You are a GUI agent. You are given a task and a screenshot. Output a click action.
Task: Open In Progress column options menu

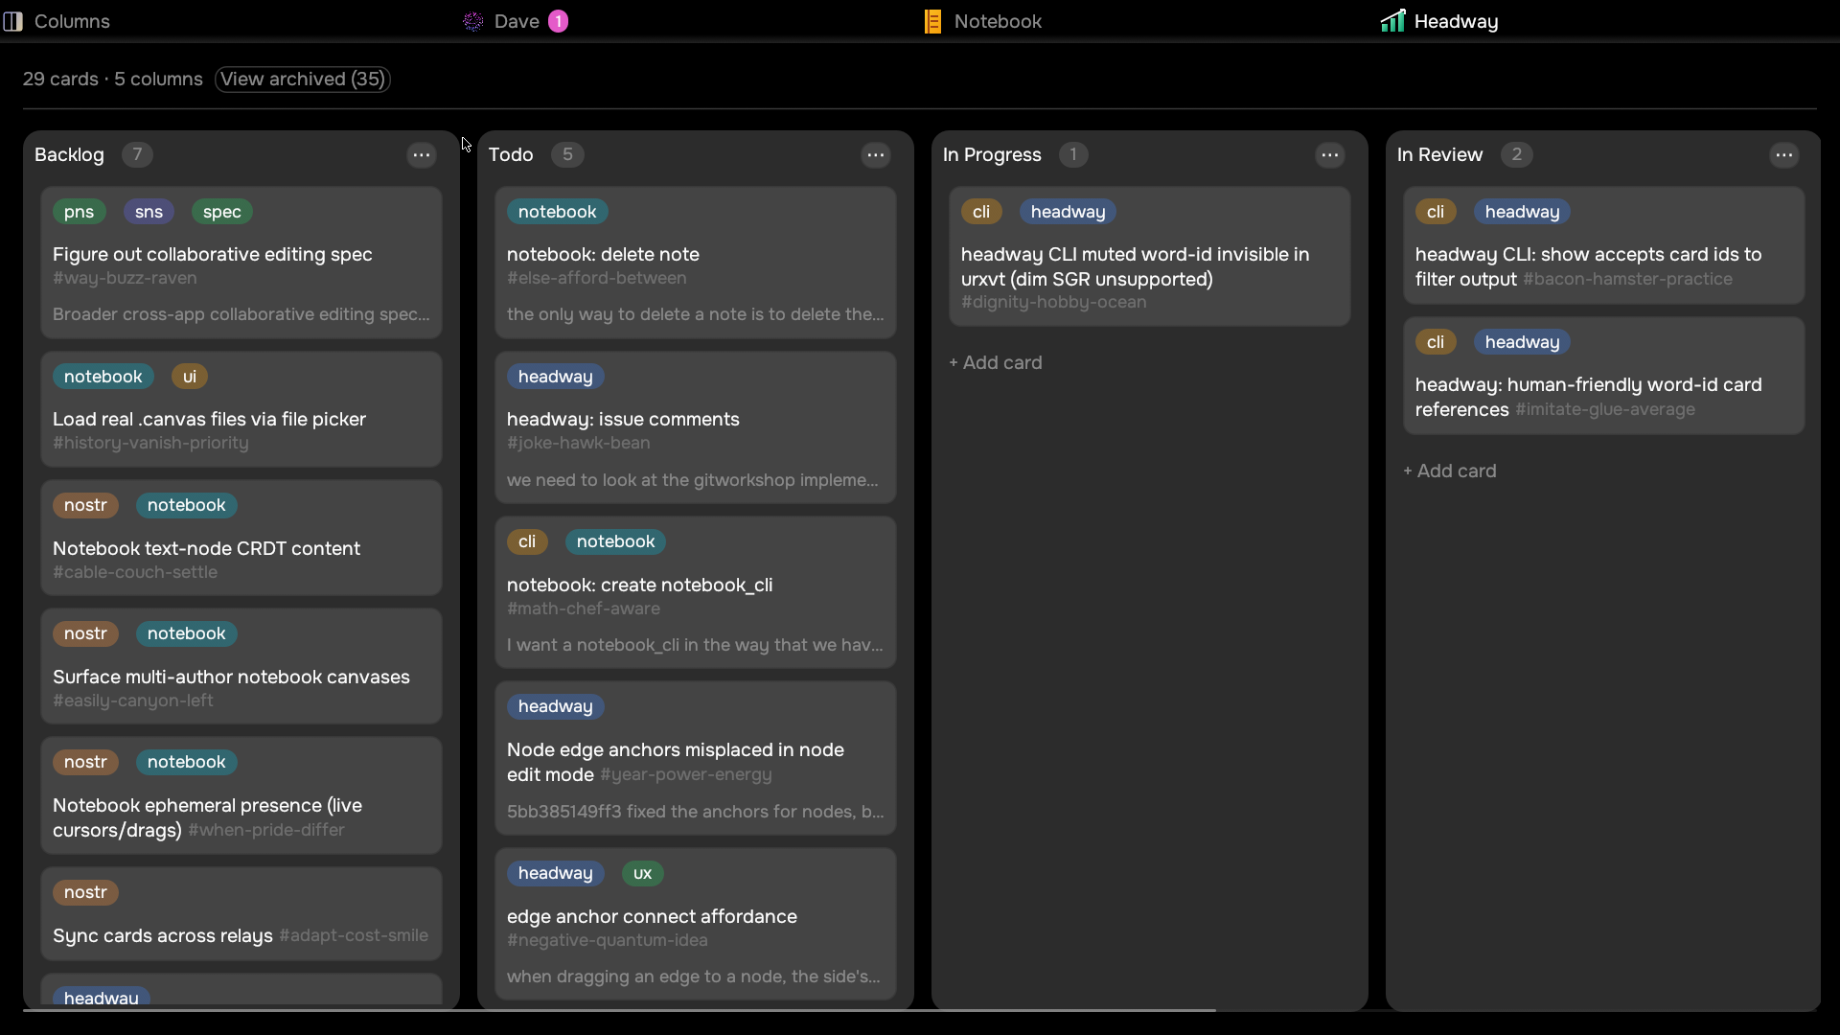[x=1330, y=155]
